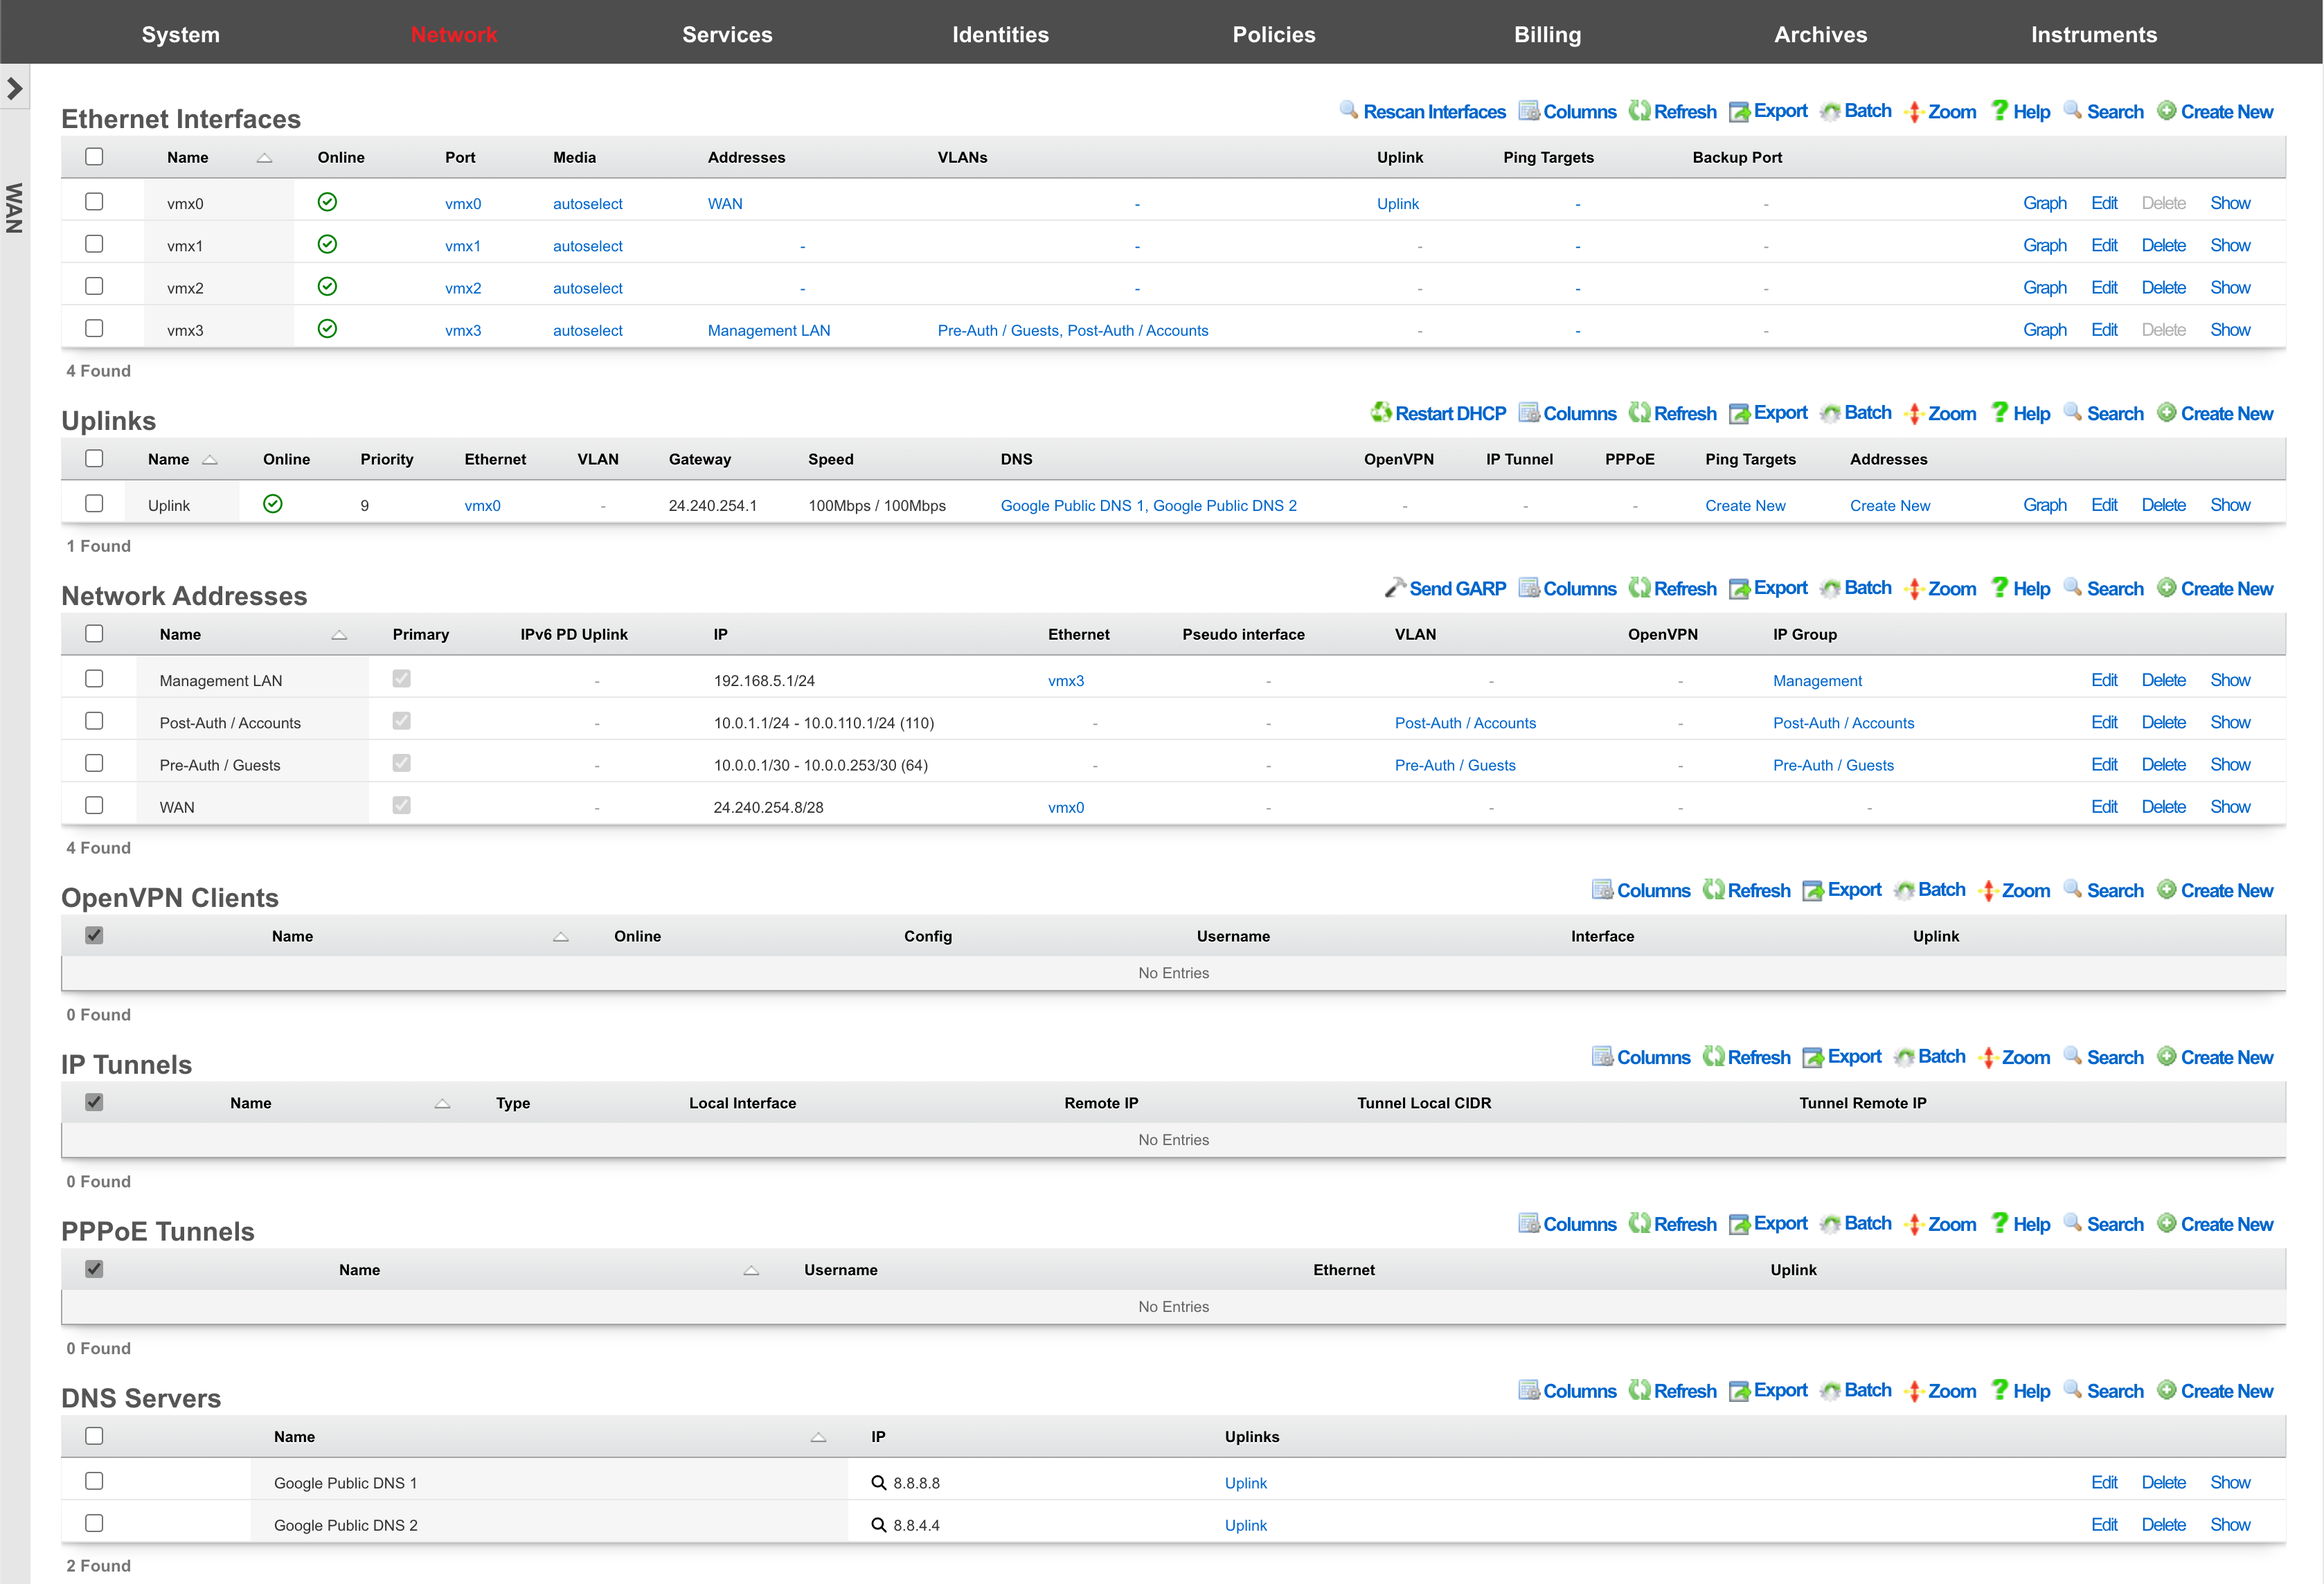Refresh the OpenVPN Clients table

click(x=1746, y=890)
